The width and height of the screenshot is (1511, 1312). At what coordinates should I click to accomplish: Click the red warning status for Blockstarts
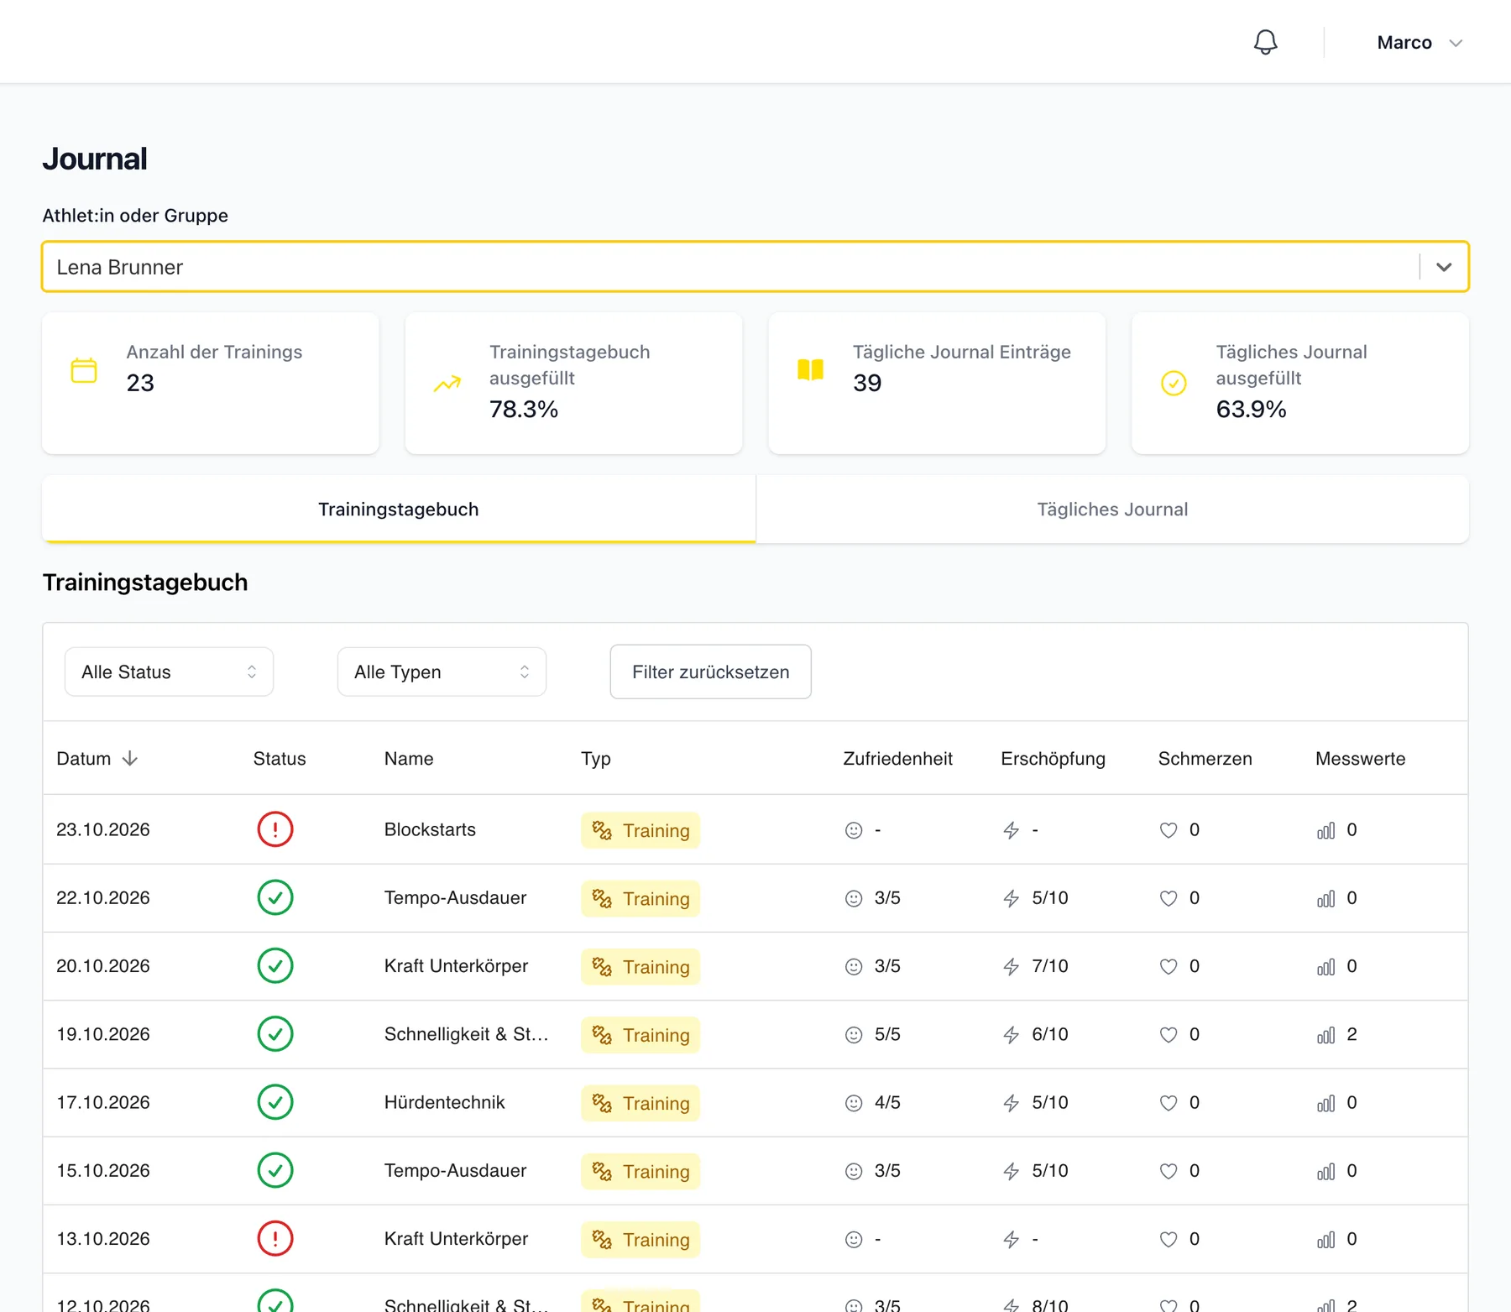(x=275, y=829)
